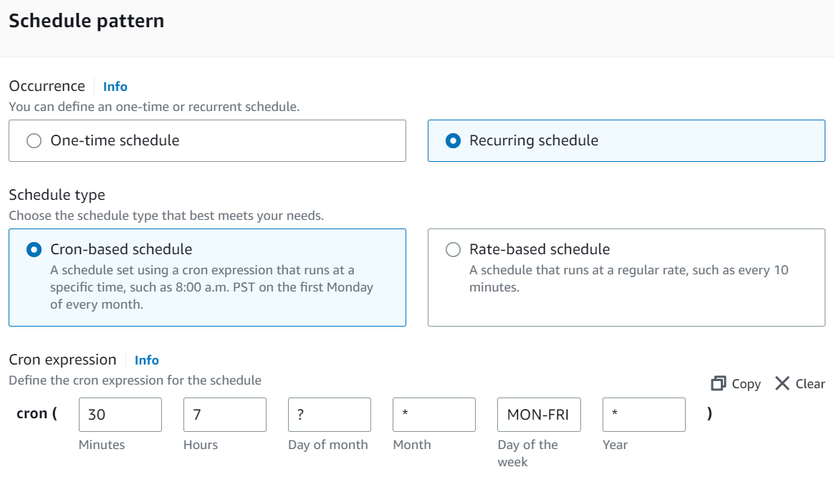Click the Copy icon for cron expression
834x477 pixels.
(719, 384)
